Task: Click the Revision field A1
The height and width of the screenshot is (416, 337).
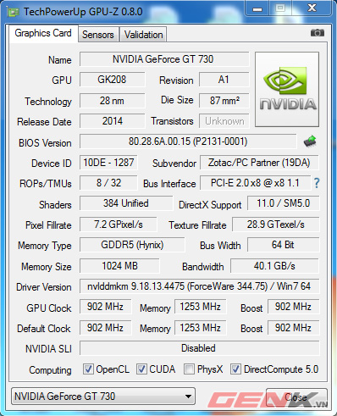Action: 224,80
